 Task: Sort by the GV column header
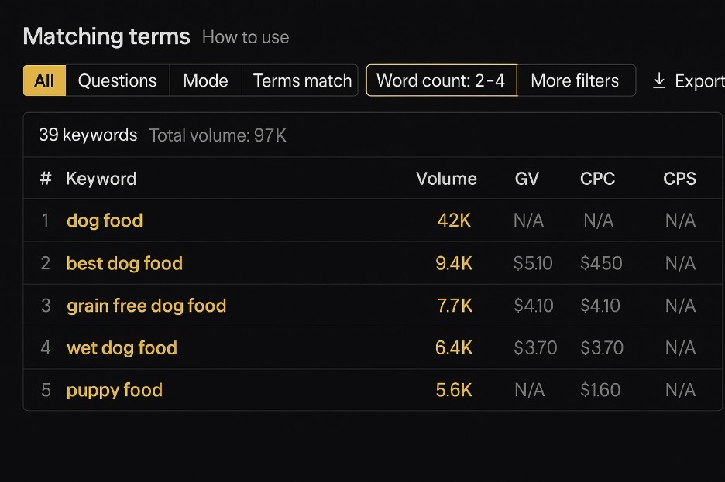[x=527, y=179]
